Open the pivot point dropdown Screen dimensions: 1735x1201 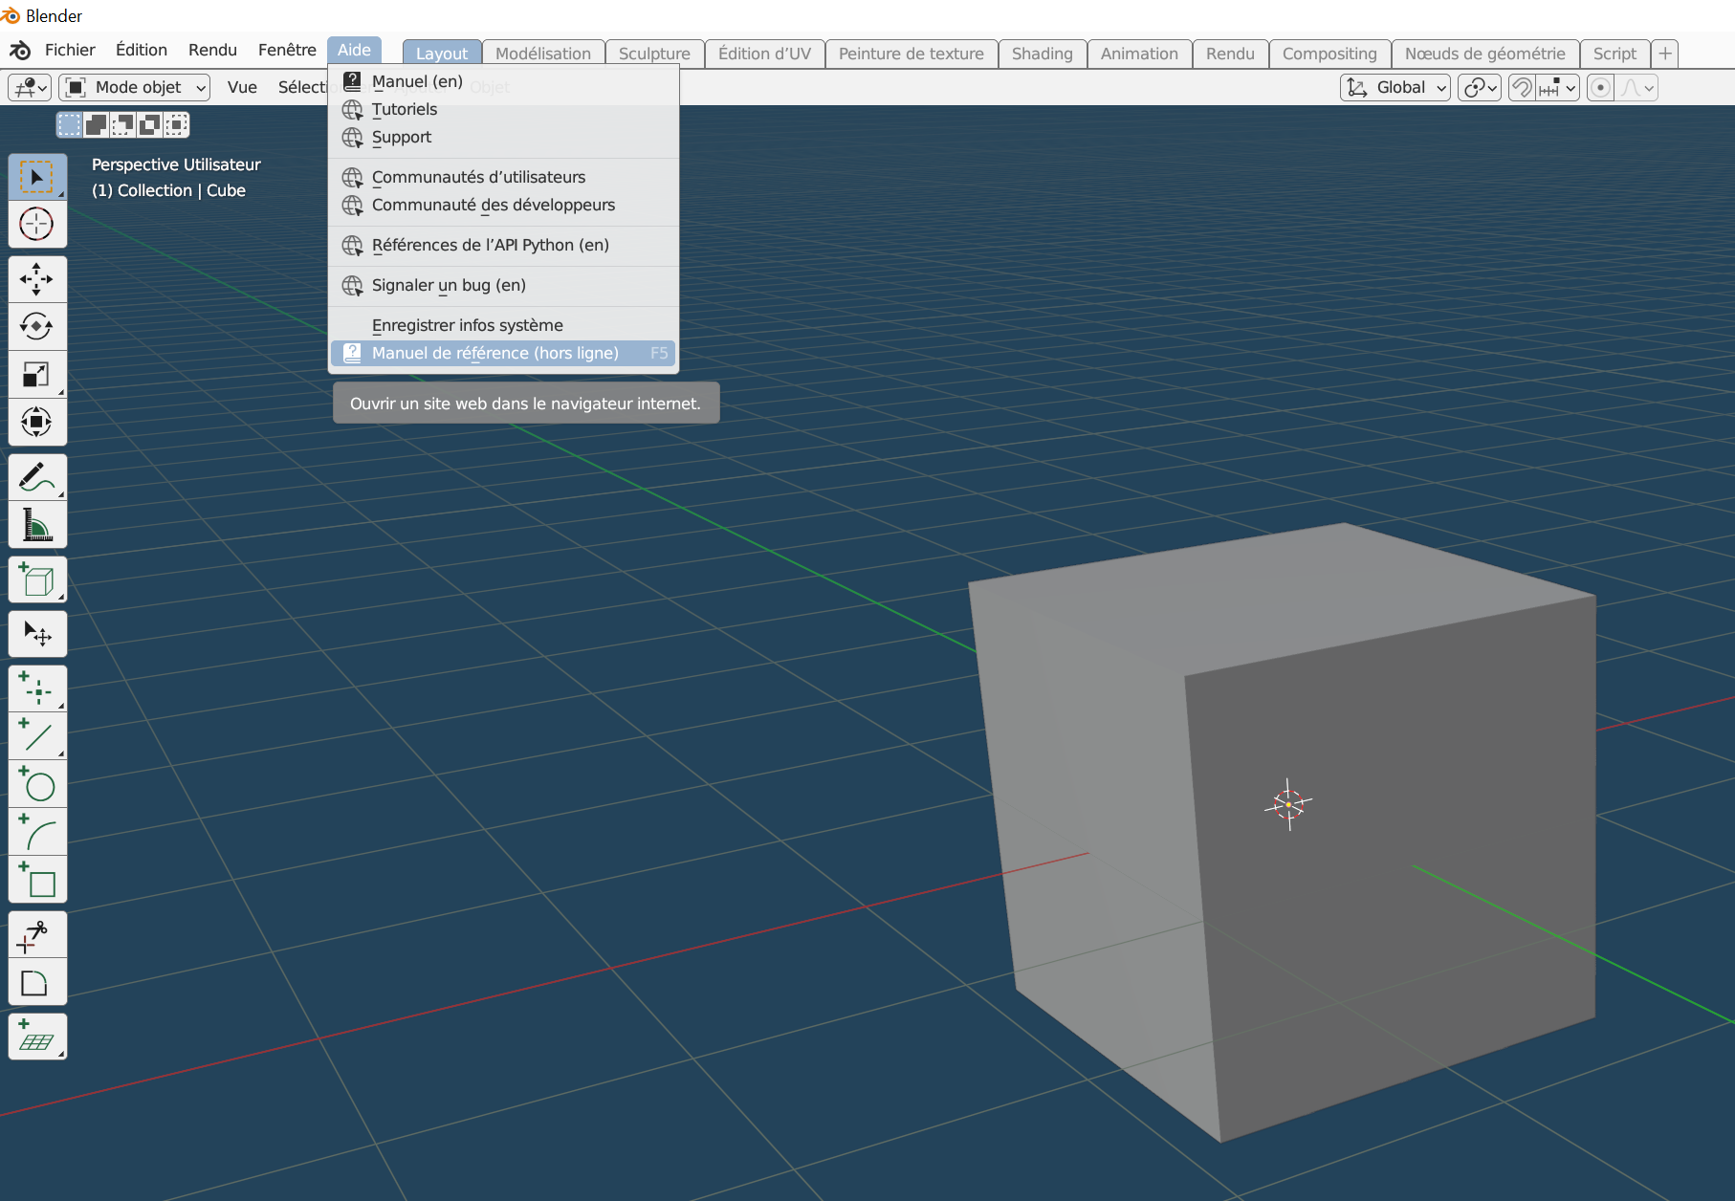click(1480, 88)
